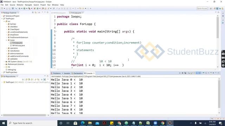This screenshot has height=126, width=225.
Task: Select the operators package
Action: click(14, 48)
